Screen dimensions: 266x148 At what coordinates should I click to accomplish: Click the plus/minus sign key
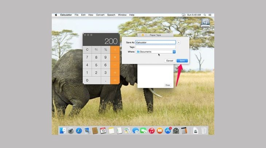[96, 50]
